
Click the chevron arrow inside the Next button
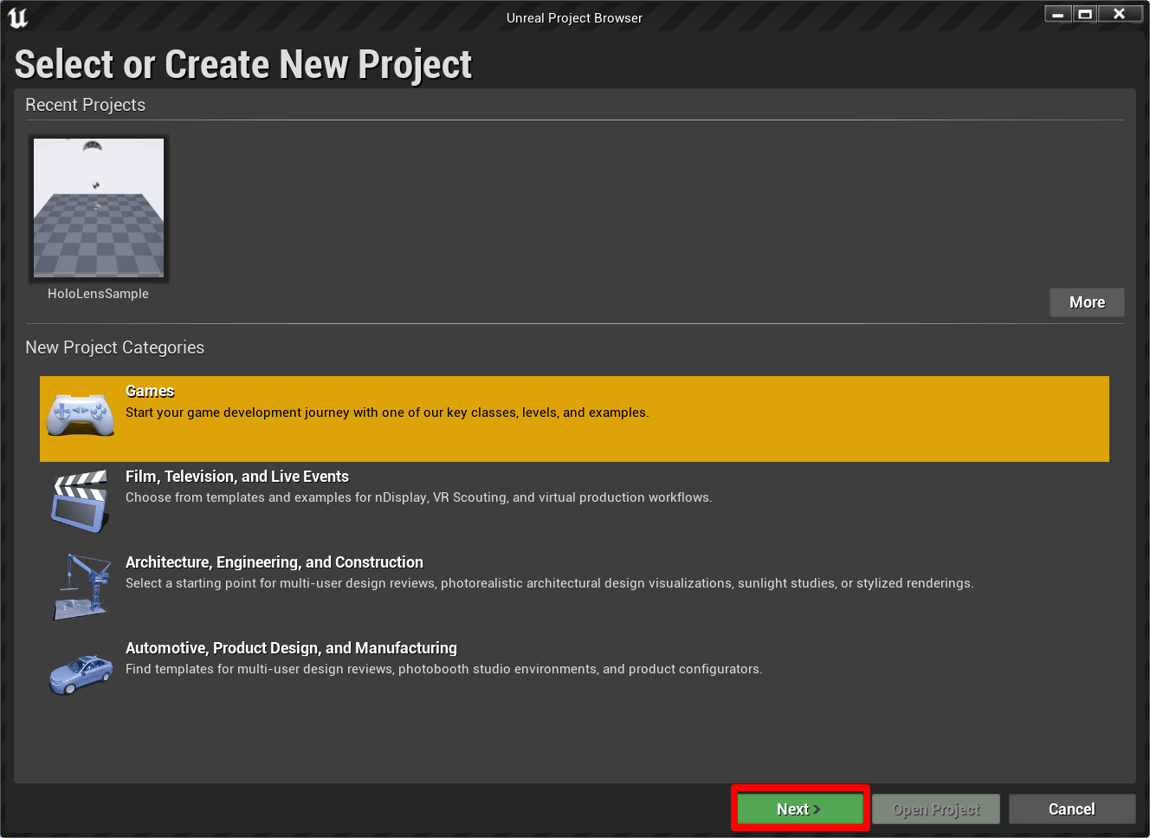point(815,809)
